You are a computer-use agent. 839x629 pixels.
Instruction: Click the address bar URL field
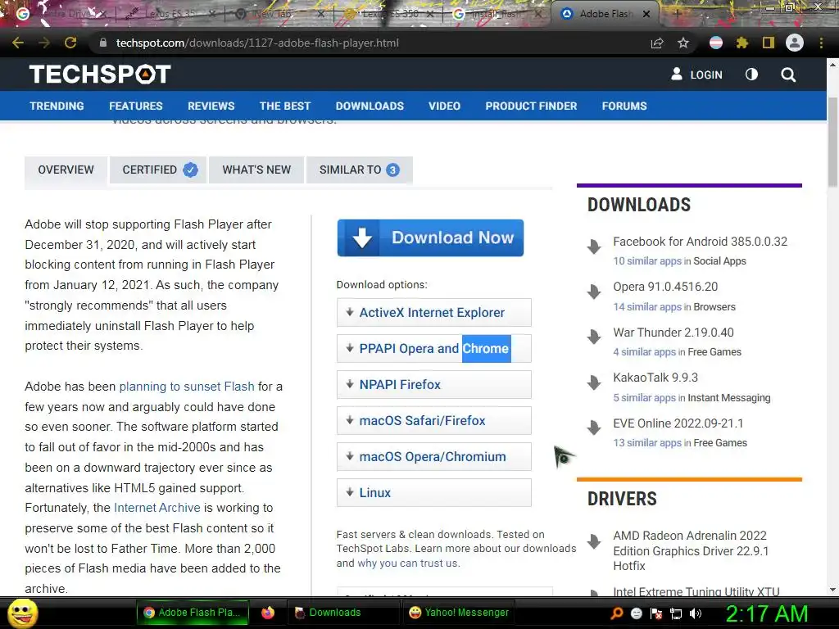coord(370,43)
